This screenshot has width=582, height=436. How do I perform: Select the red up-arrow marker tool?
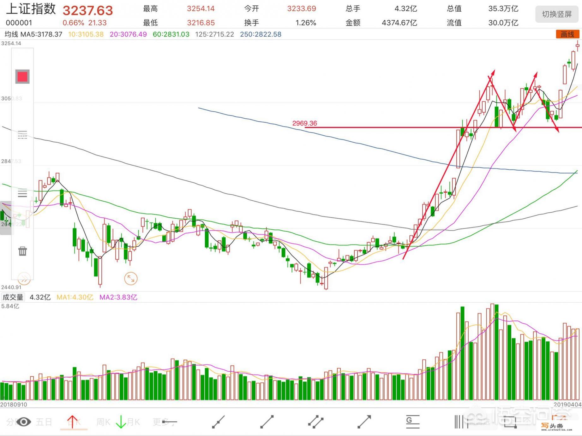point(72,422)
